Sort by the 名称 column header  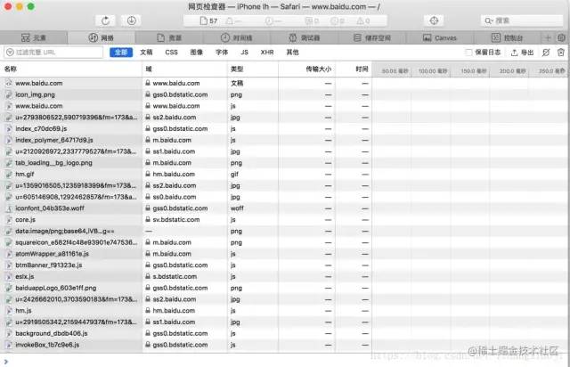click(71, 69)
